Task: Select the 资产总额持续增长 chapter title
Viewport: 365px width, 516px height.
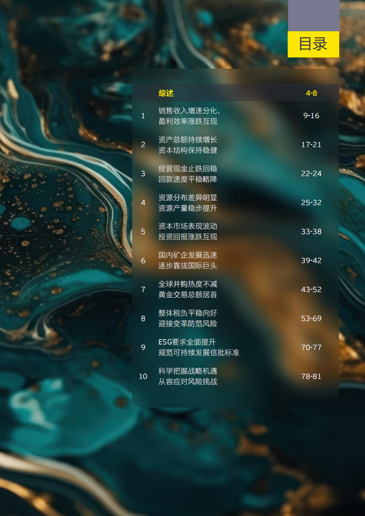Action: pos(187,145)
